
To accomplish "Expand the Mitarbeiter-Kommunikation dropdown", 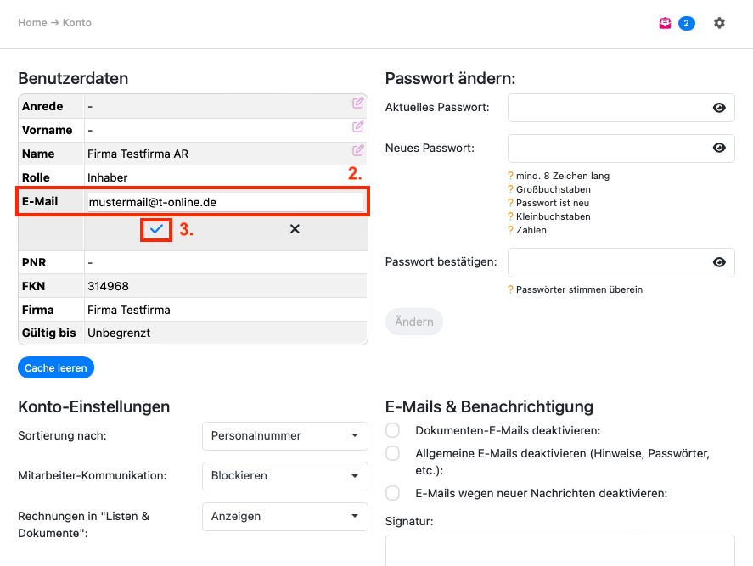I will (x=284, y=476).
